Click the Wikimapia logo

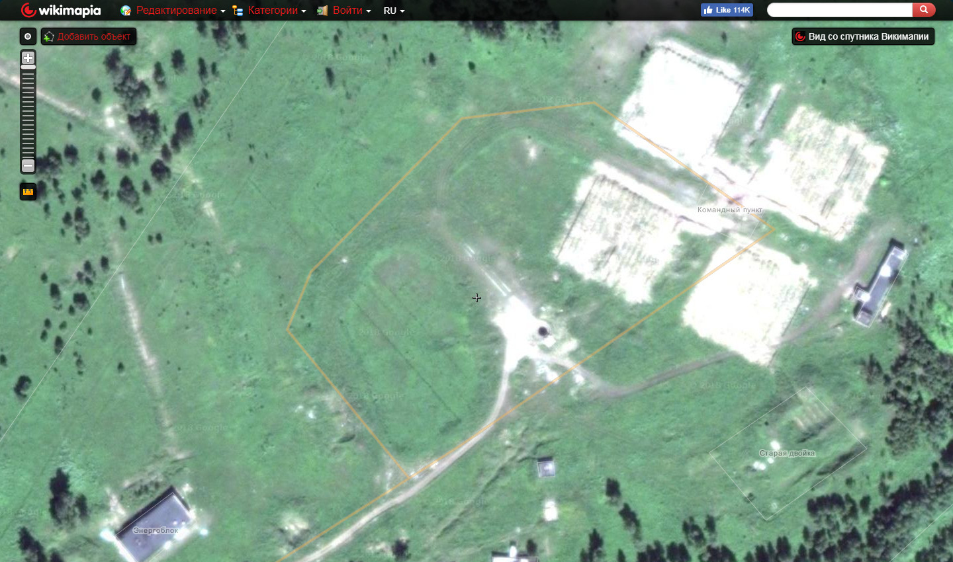tap(61, 11)
